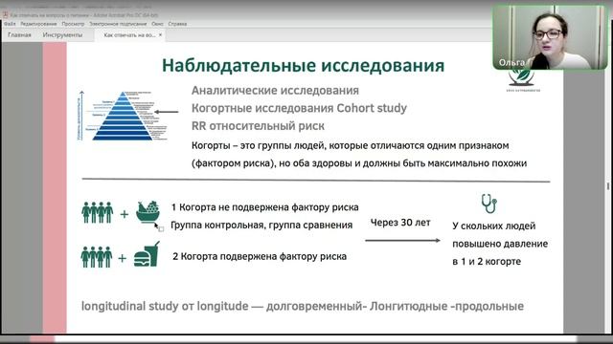Screen dimensions: 613x344
Task: Close the 'Как отвечать на во...' document tab
Action: pos(160,34)
